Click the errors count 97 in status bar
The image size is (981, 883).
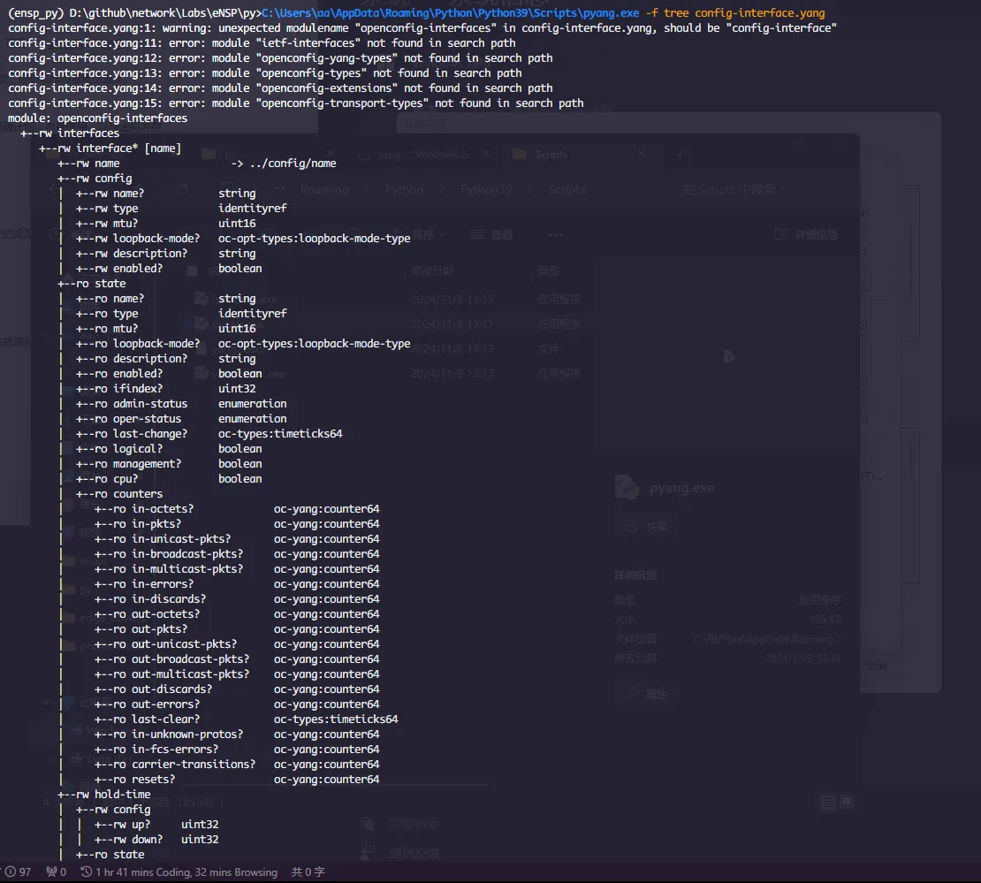(18, 872)
